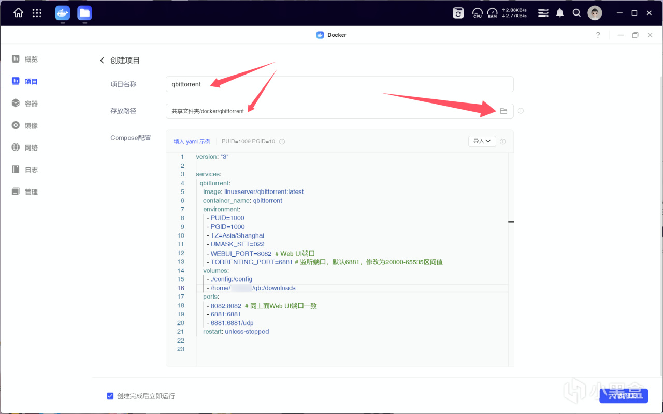Click the Compose配置 label
This screenshot has height=414, width=663.
tap(131, 138)
